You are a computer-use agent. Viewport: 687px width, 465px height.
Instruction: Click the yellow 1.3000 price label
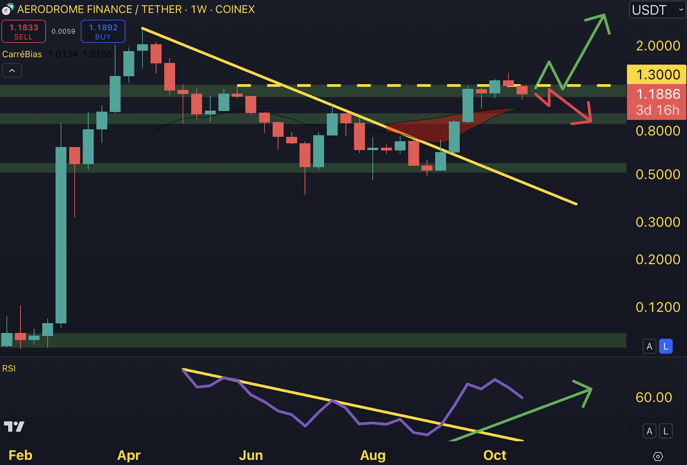656,74
